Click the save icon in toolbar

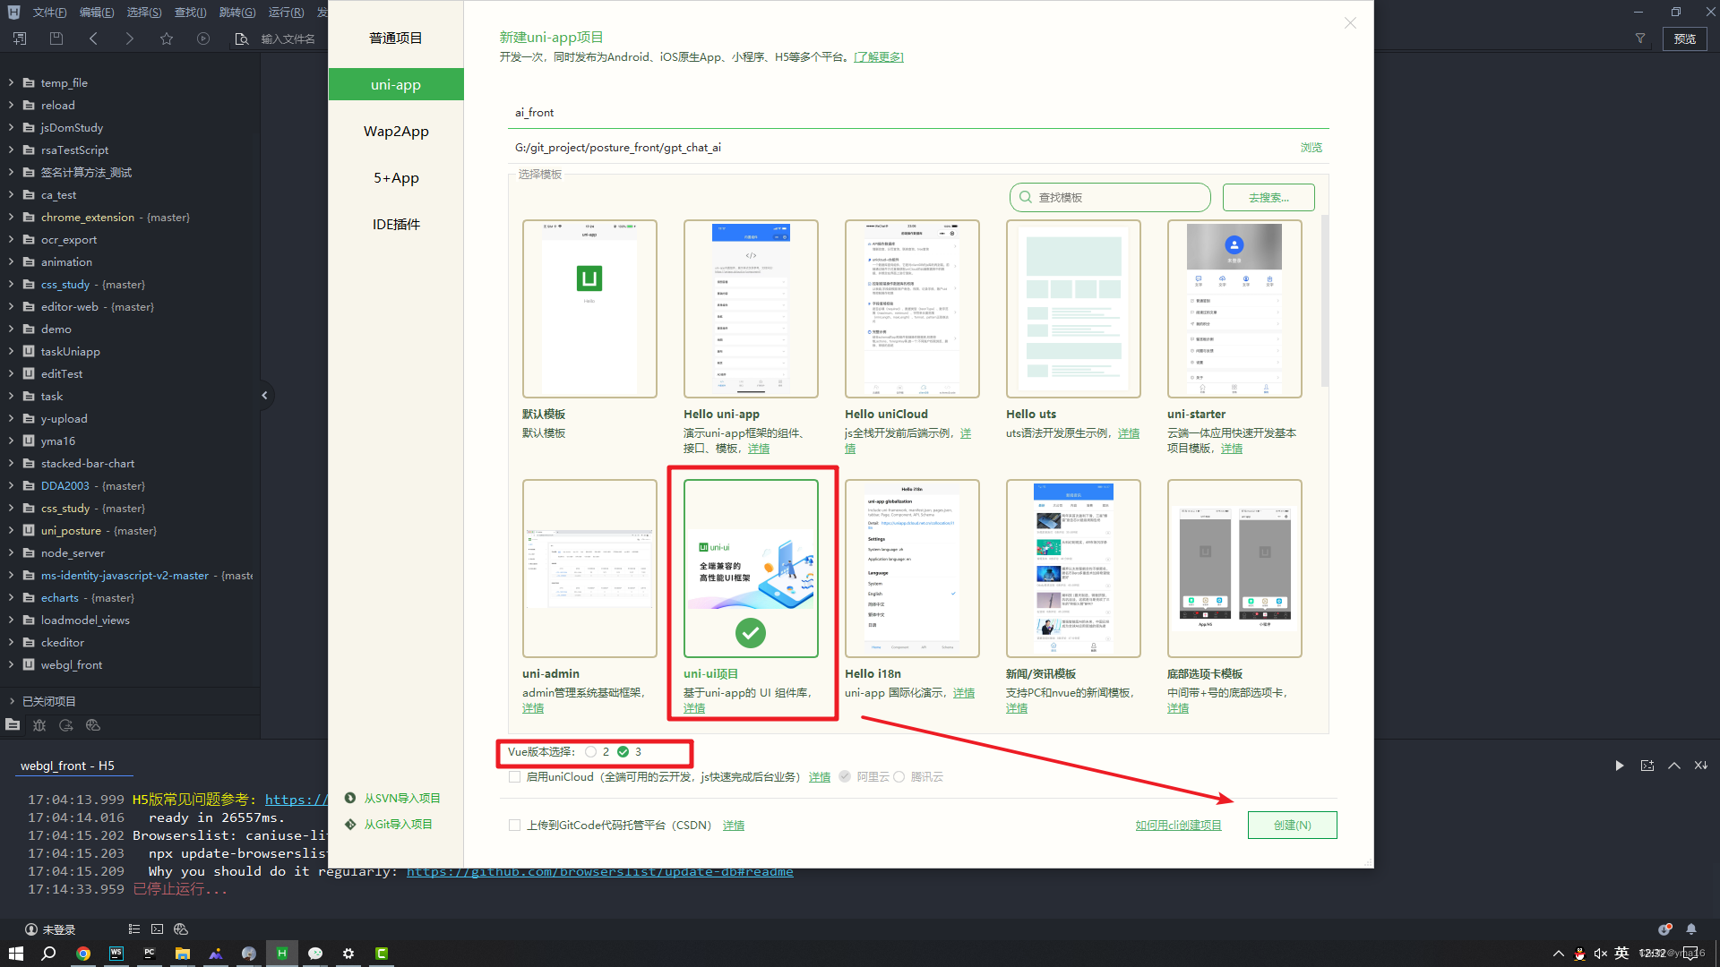tap(56, 39)
